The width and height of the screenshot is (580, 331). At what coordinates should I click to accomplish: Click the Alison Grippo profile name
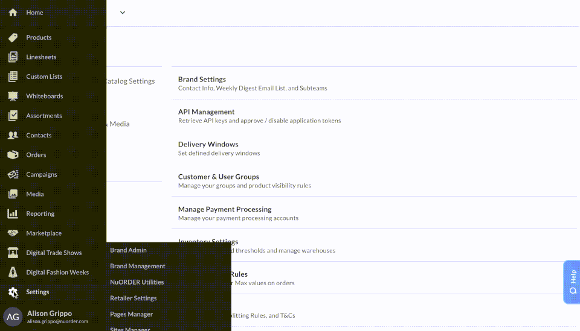tap(50, 313)
